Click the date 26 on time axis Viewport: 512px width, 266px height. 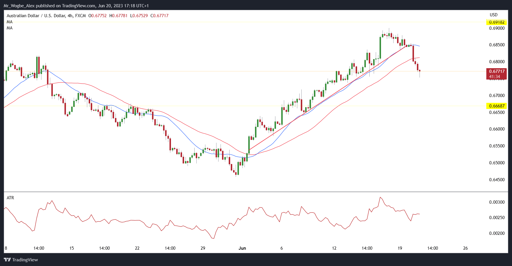(x=466, y=248)
